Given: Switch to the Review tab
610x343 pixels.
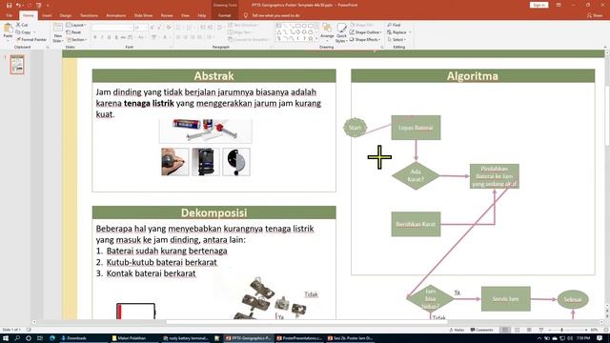Looking at the screenshot, I should [x=167, y=15].
